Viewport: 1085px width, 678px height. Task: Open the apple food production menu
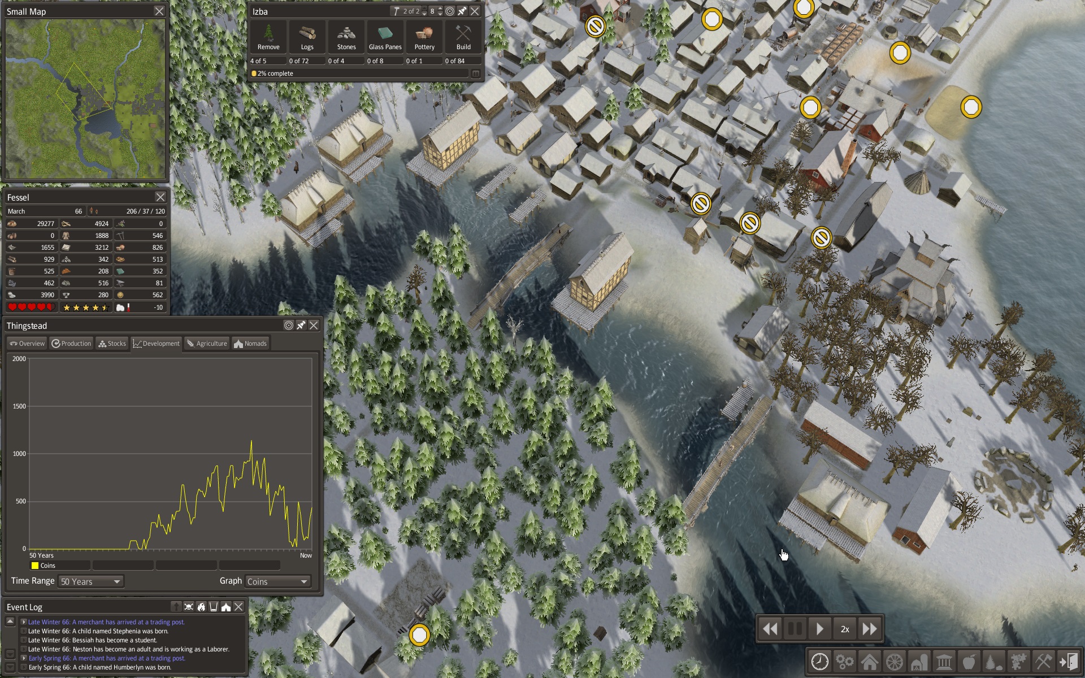[x=969, y=662]
